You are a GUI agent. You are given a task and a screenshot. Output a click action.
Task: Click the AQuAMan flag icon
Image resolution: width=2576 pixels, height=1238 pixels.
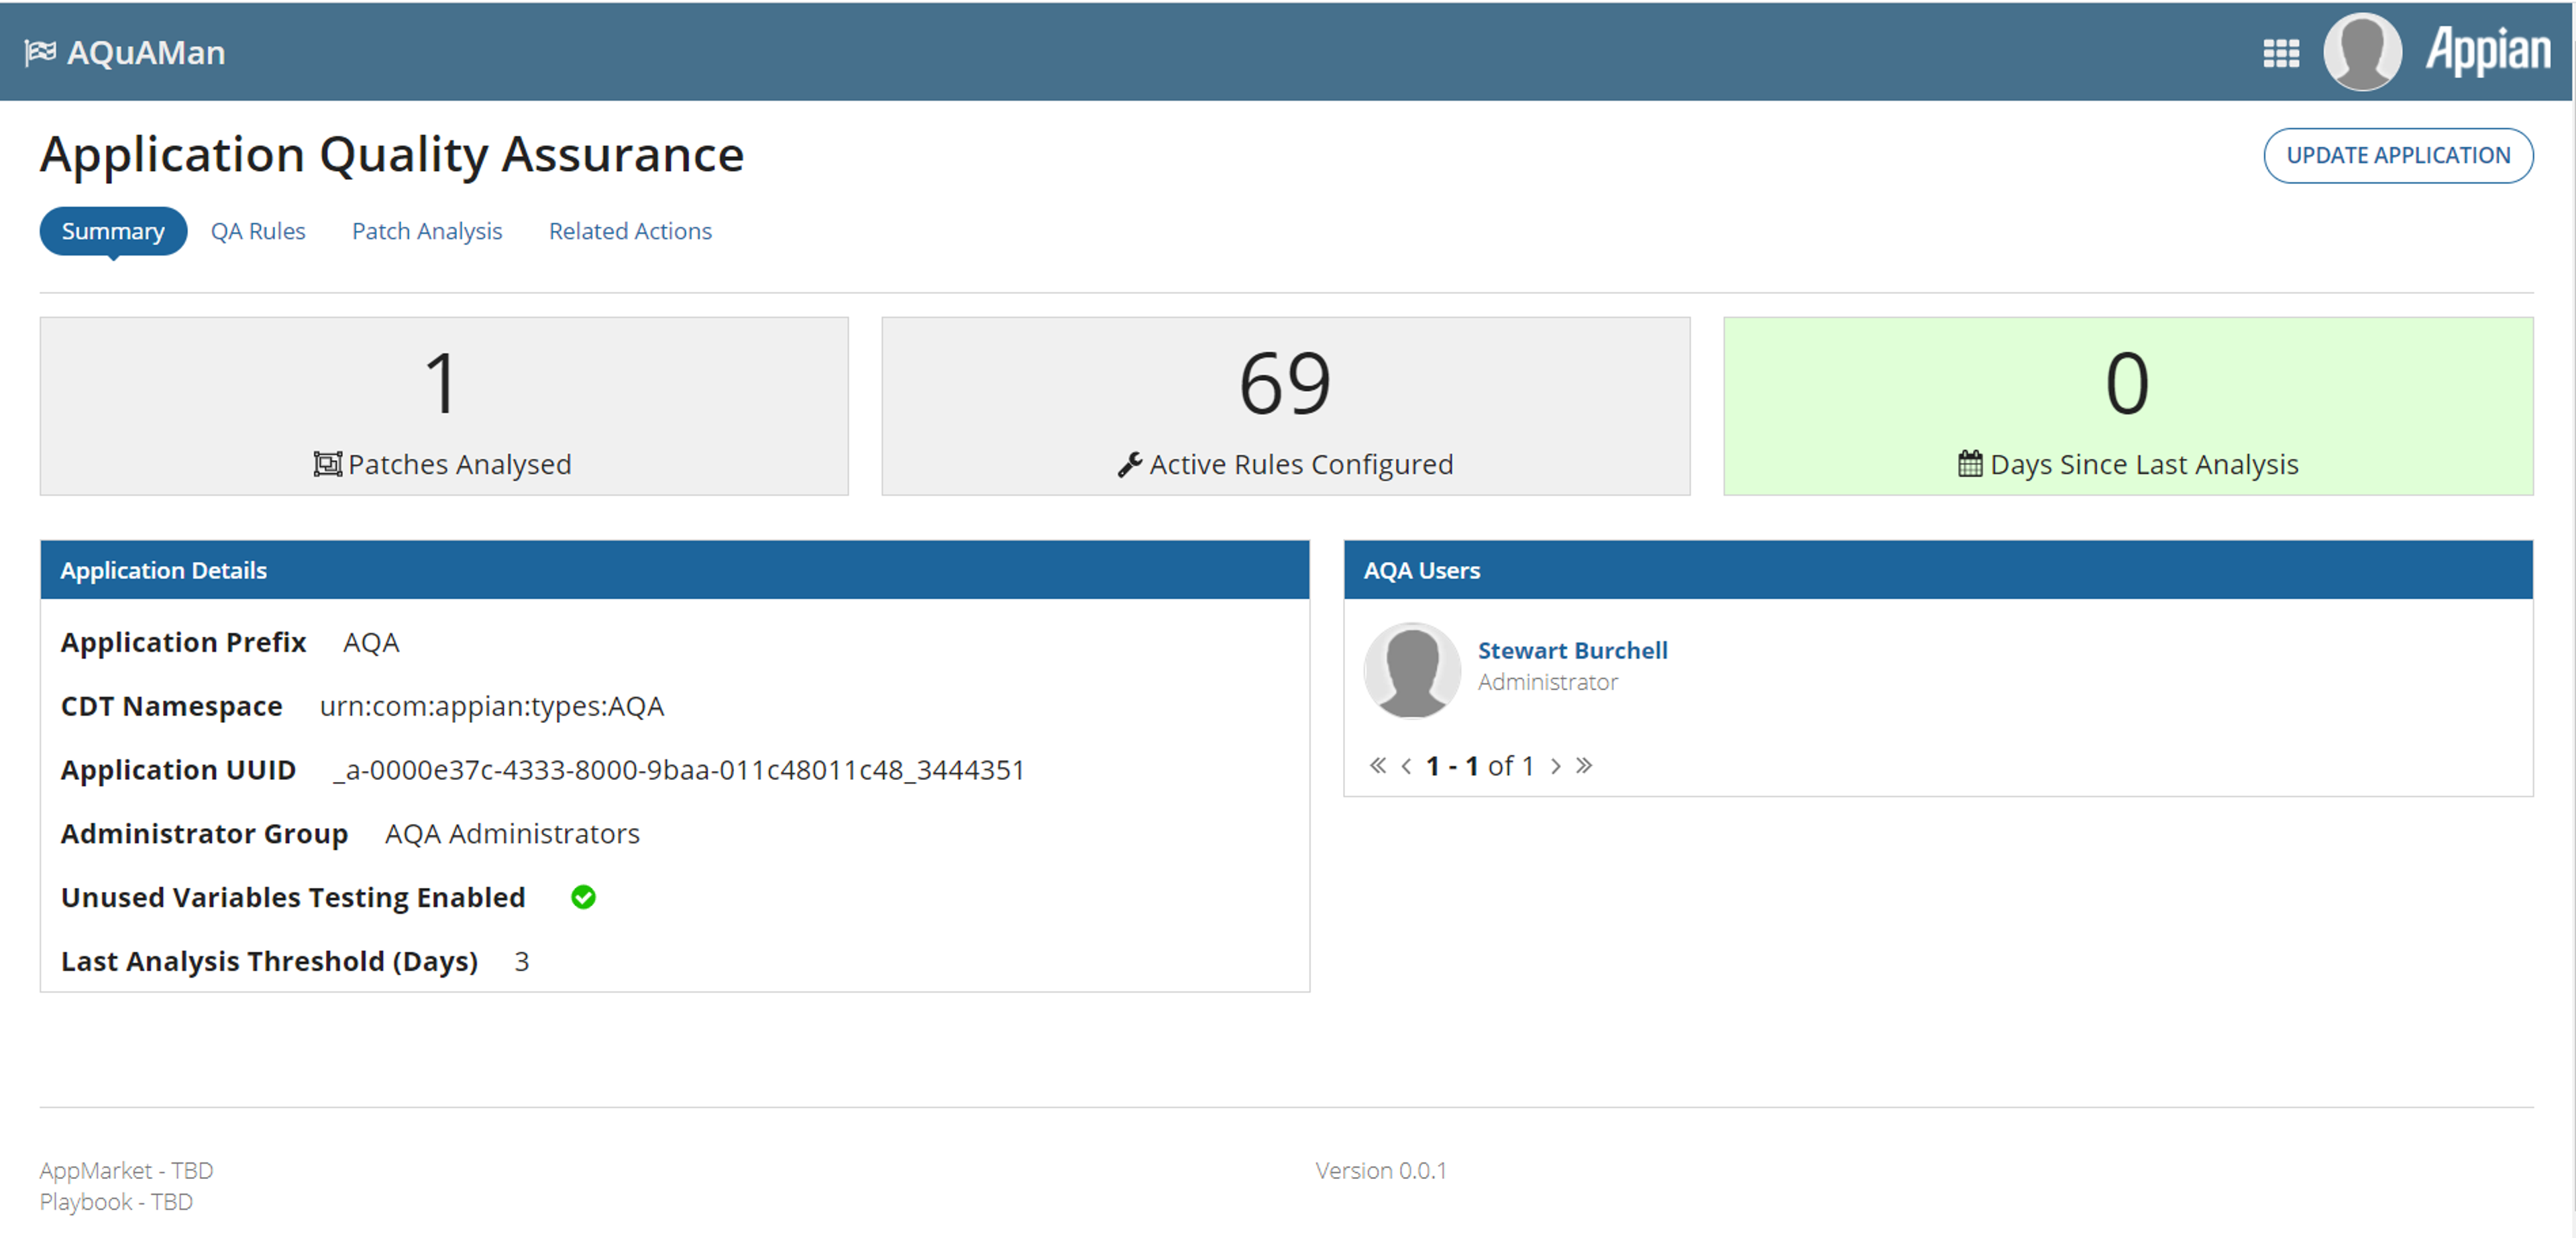(x=40, y=52)
